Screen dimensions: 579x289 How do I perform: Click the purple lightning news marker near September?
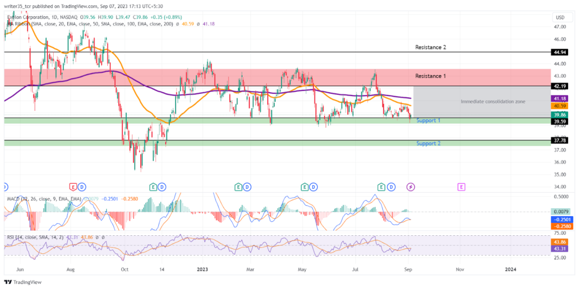(411, 187)
